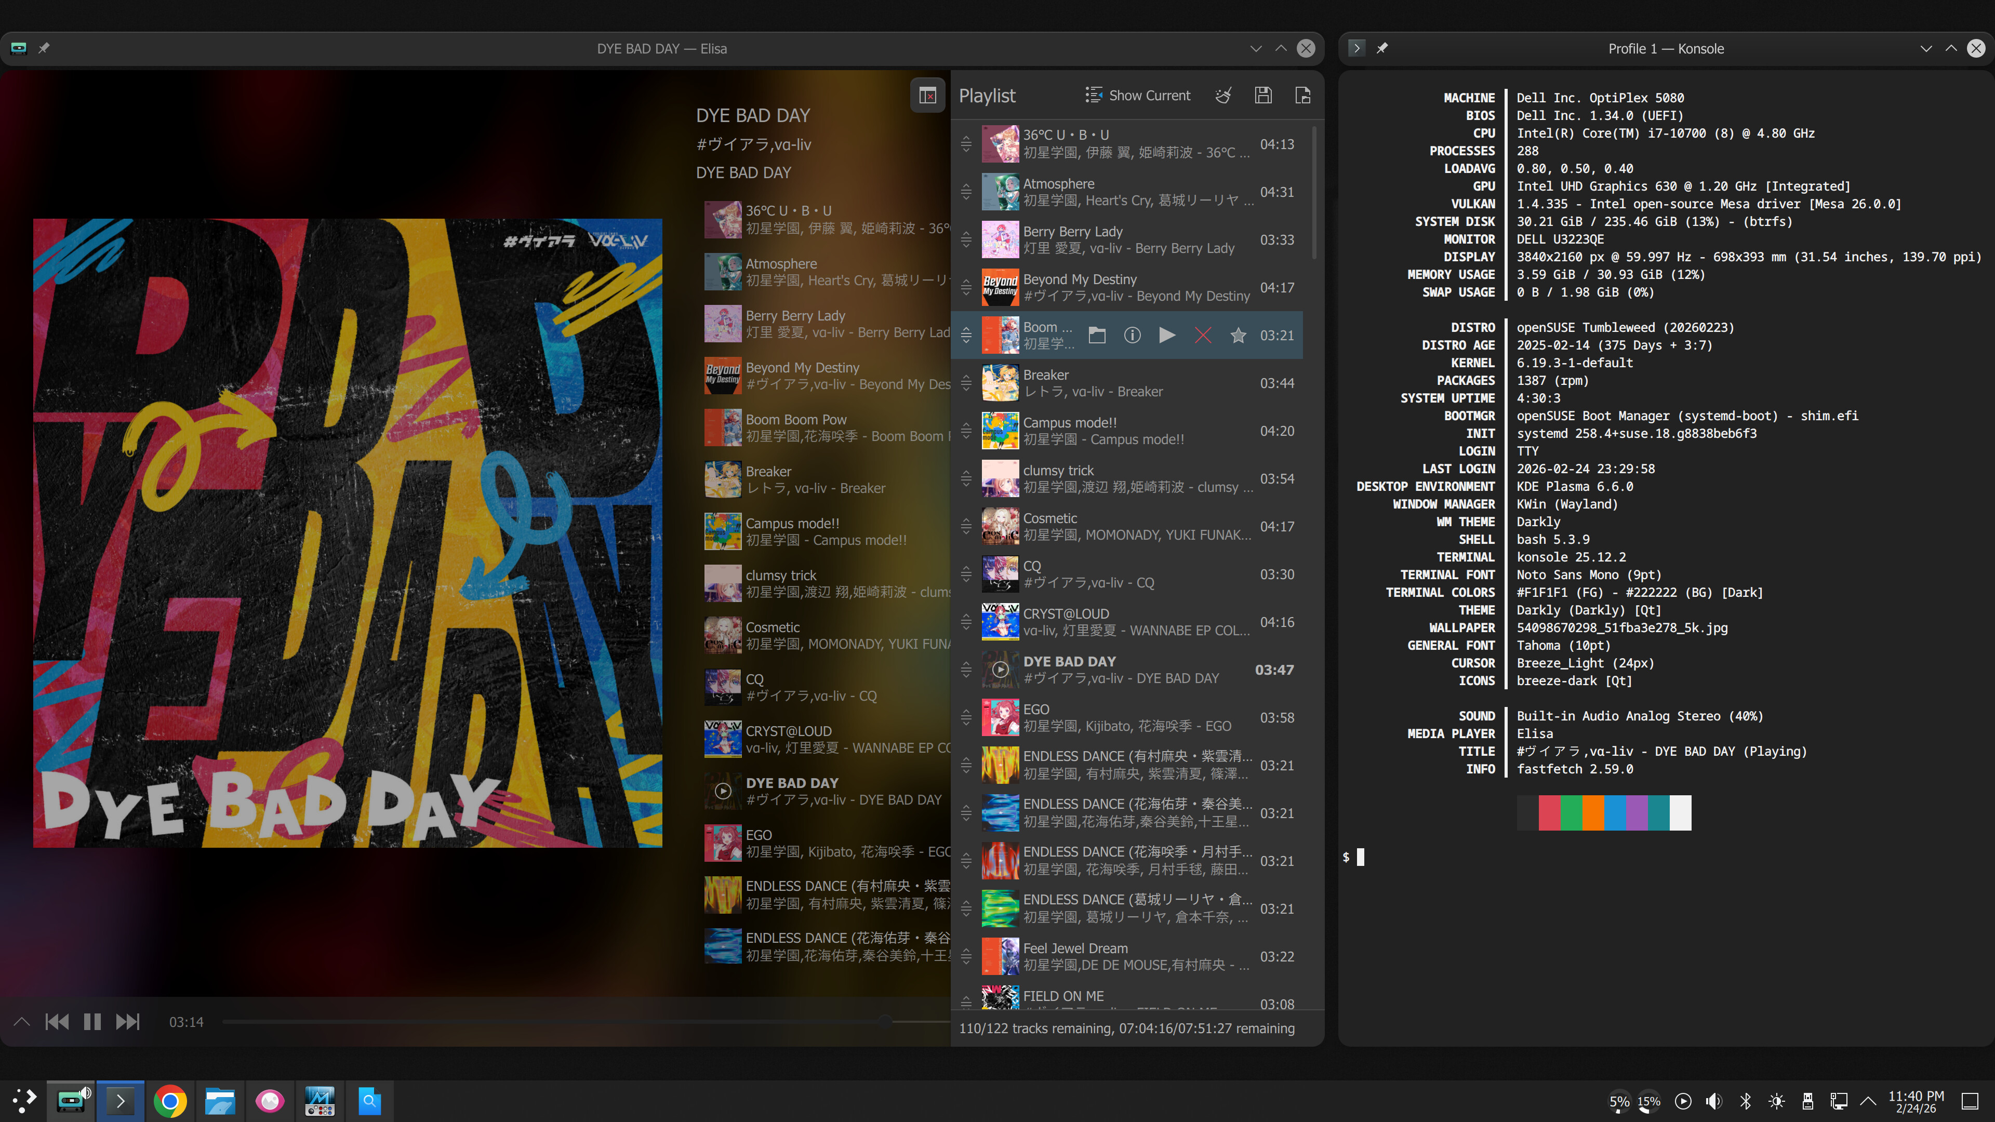Screen dimensions: 1995x1122
Task: Show Boom Boom Pow in folder
Action: coord(1097,335)
